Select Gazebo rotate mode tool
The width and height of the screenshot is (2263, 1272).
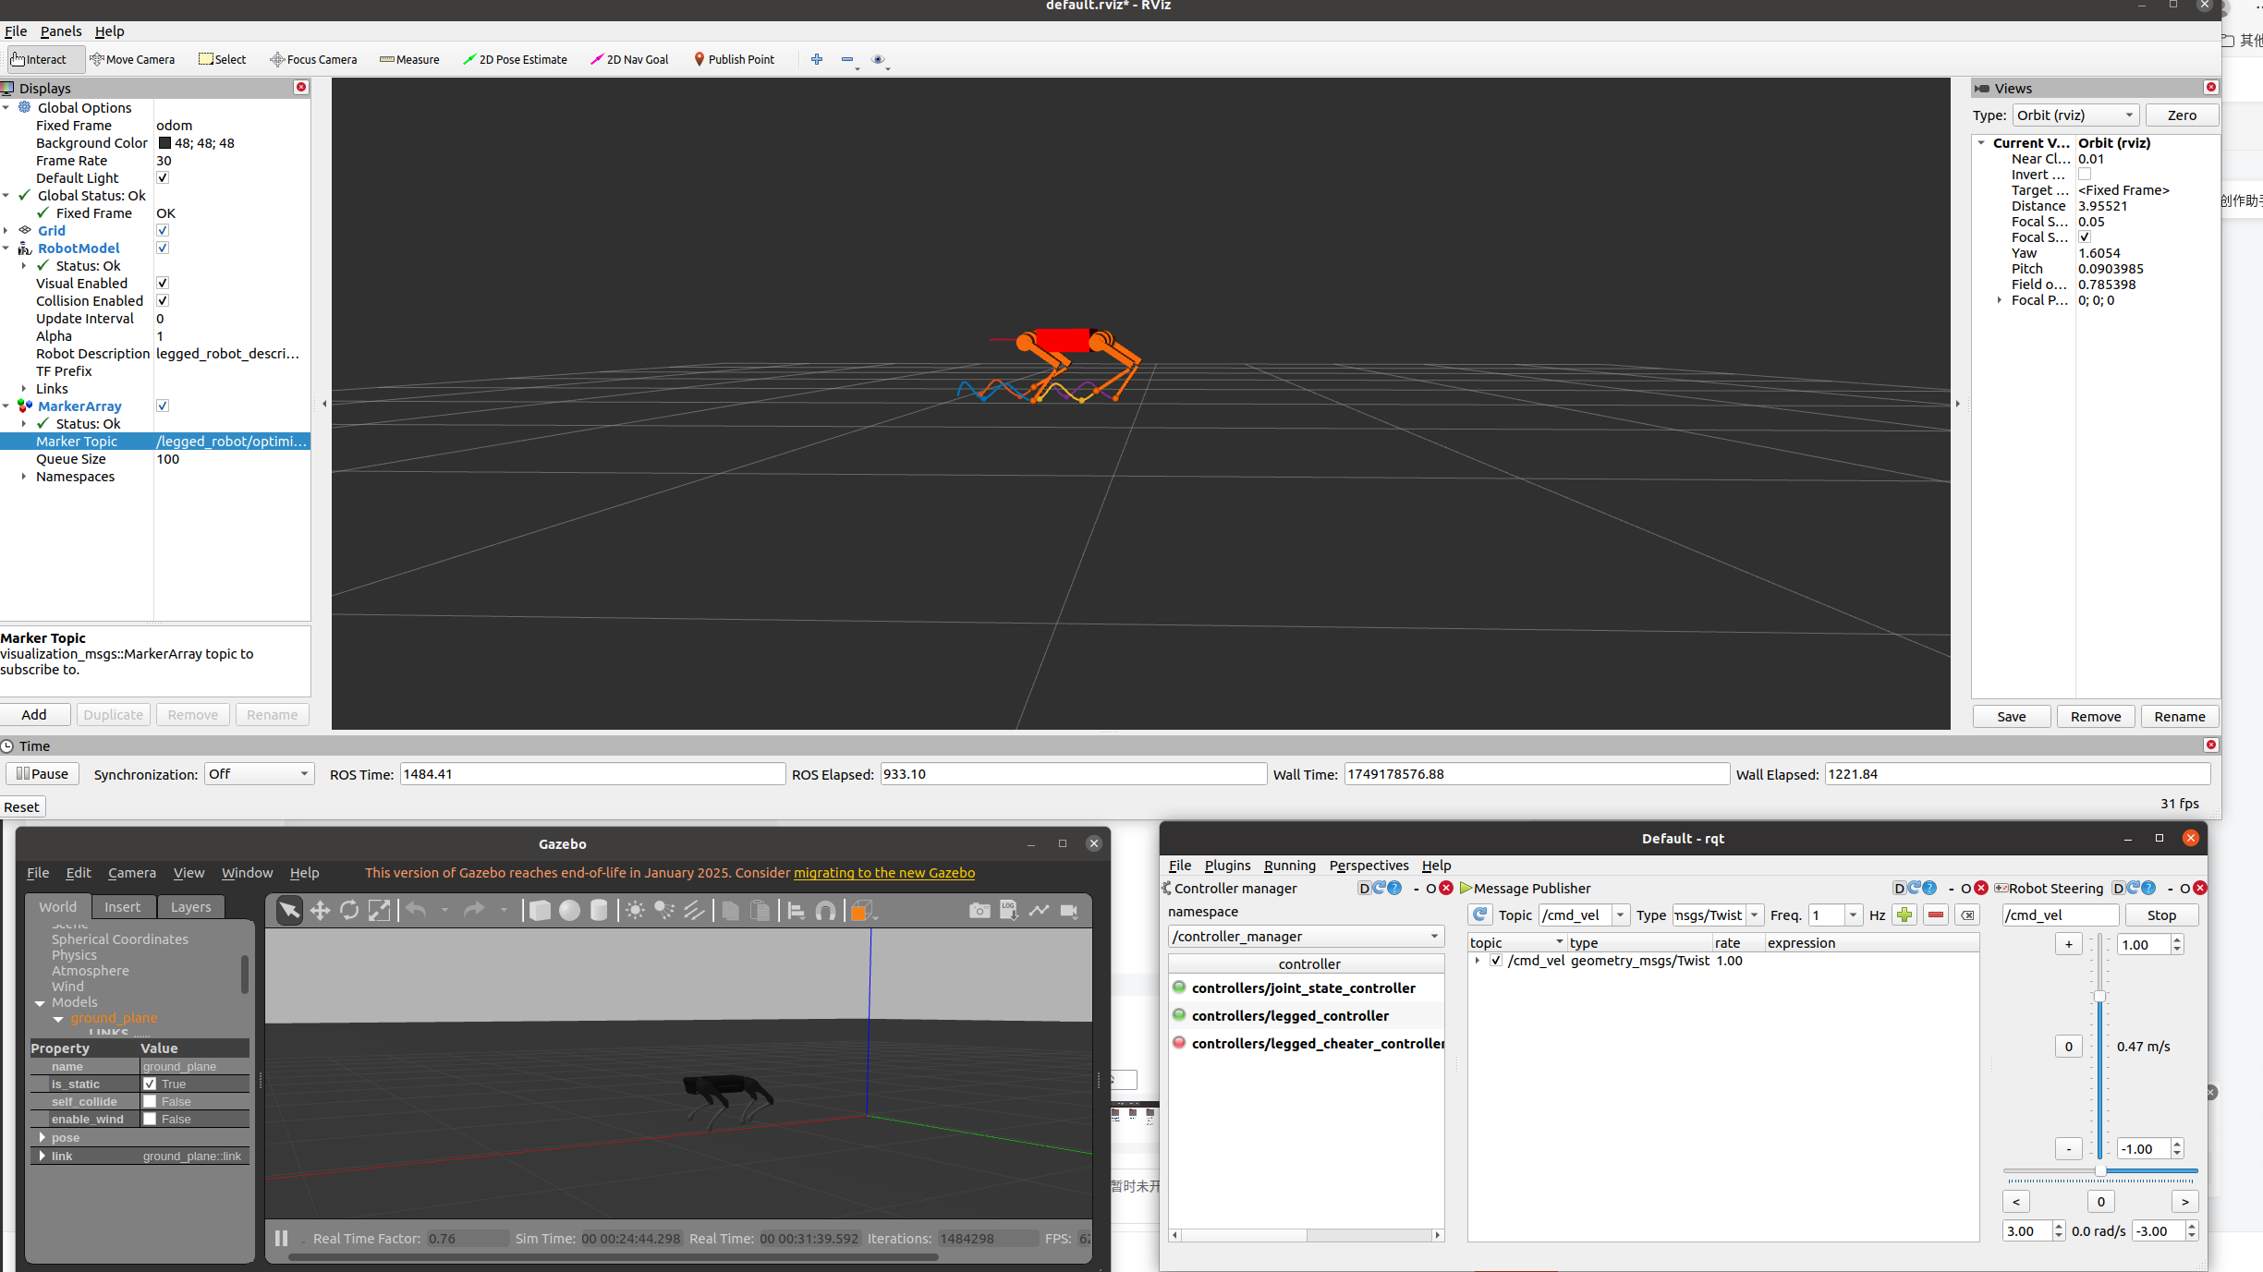click(349, 911)
